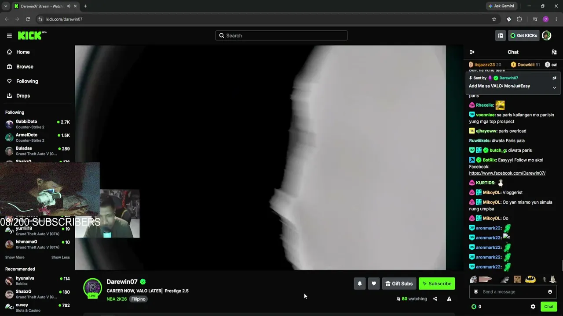Bookmark this page with the star
563x316 pixels.
coord(494,19)
